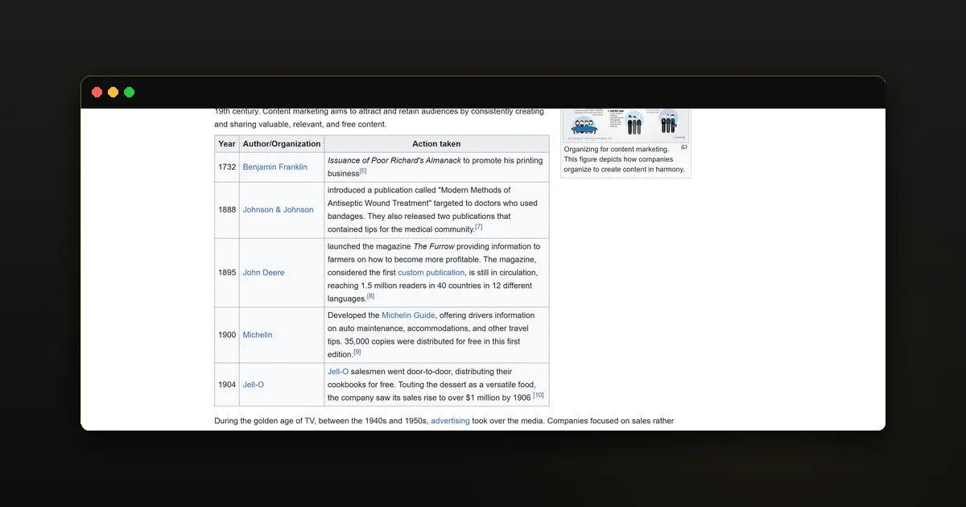The image size is (966, 507).
Task: Follow the Johnson & Johnson link
Action: coord(279,210)
